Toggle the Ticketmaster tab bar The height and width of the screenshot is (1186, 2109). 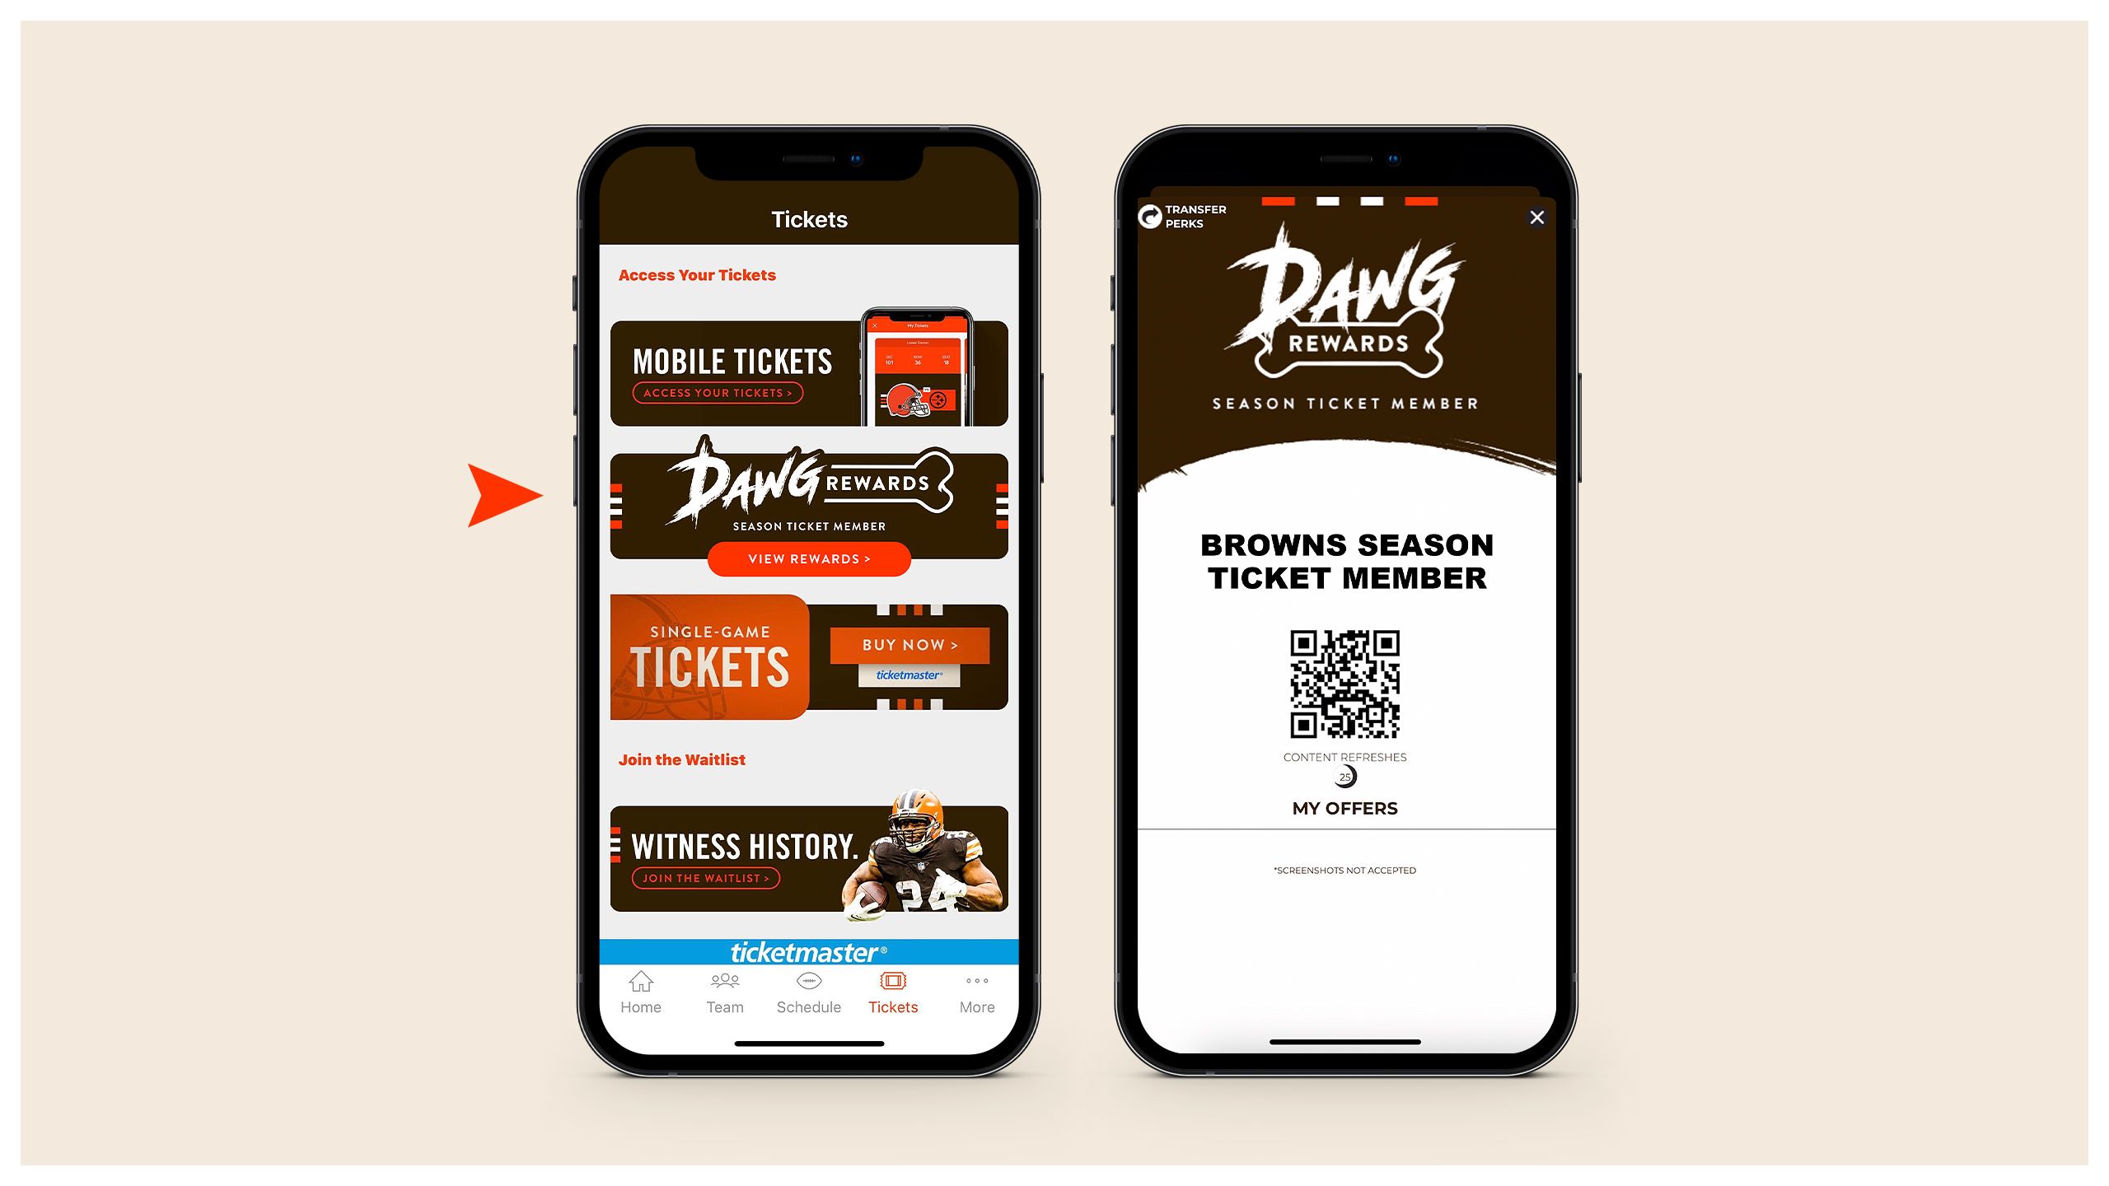coord(806,951)
